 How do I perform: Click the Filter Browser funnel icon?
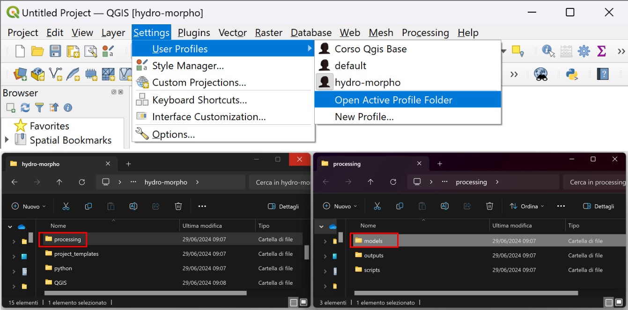[39, 108]
